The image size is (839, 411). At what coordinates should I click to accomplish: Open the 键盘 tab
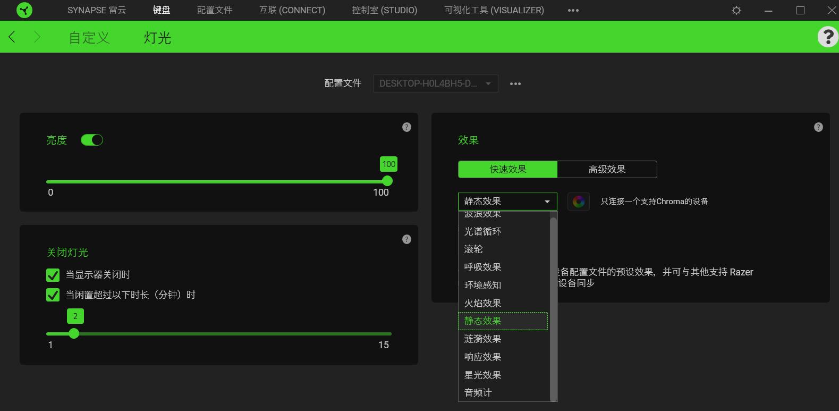[x=162, y=10]
